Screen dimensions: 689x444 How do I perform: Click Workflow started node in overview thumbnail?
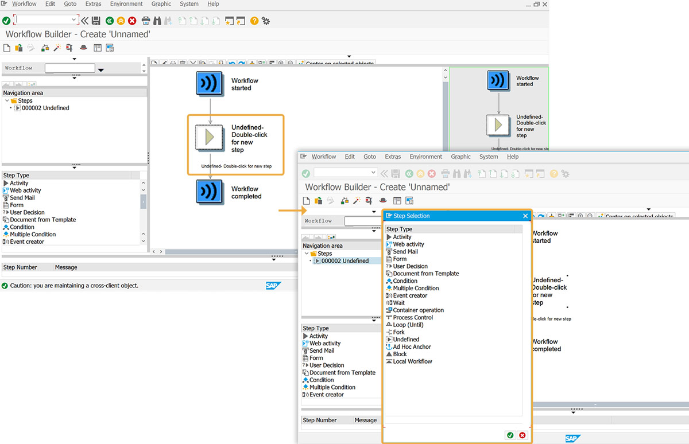(498, 80)
